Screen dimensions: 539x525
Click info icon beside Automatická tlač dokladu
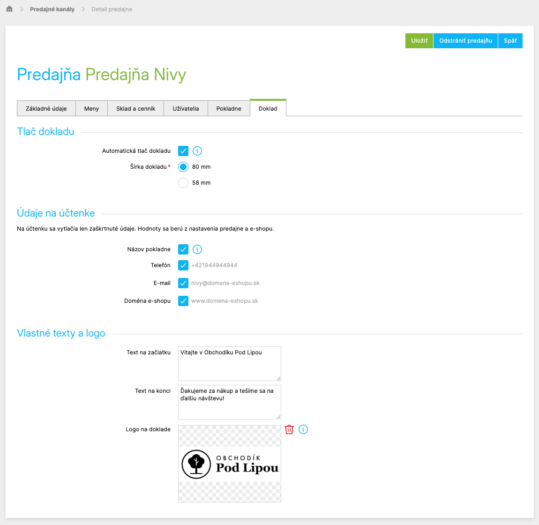click(x=197, y=151)
